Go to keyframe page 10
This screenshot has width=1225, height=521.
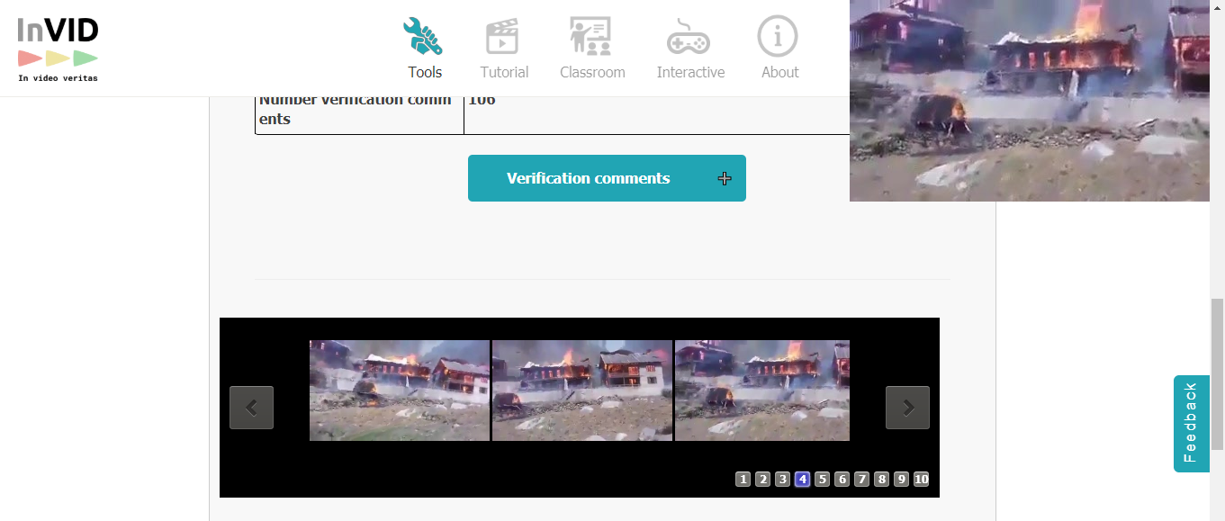click(921, 479)
